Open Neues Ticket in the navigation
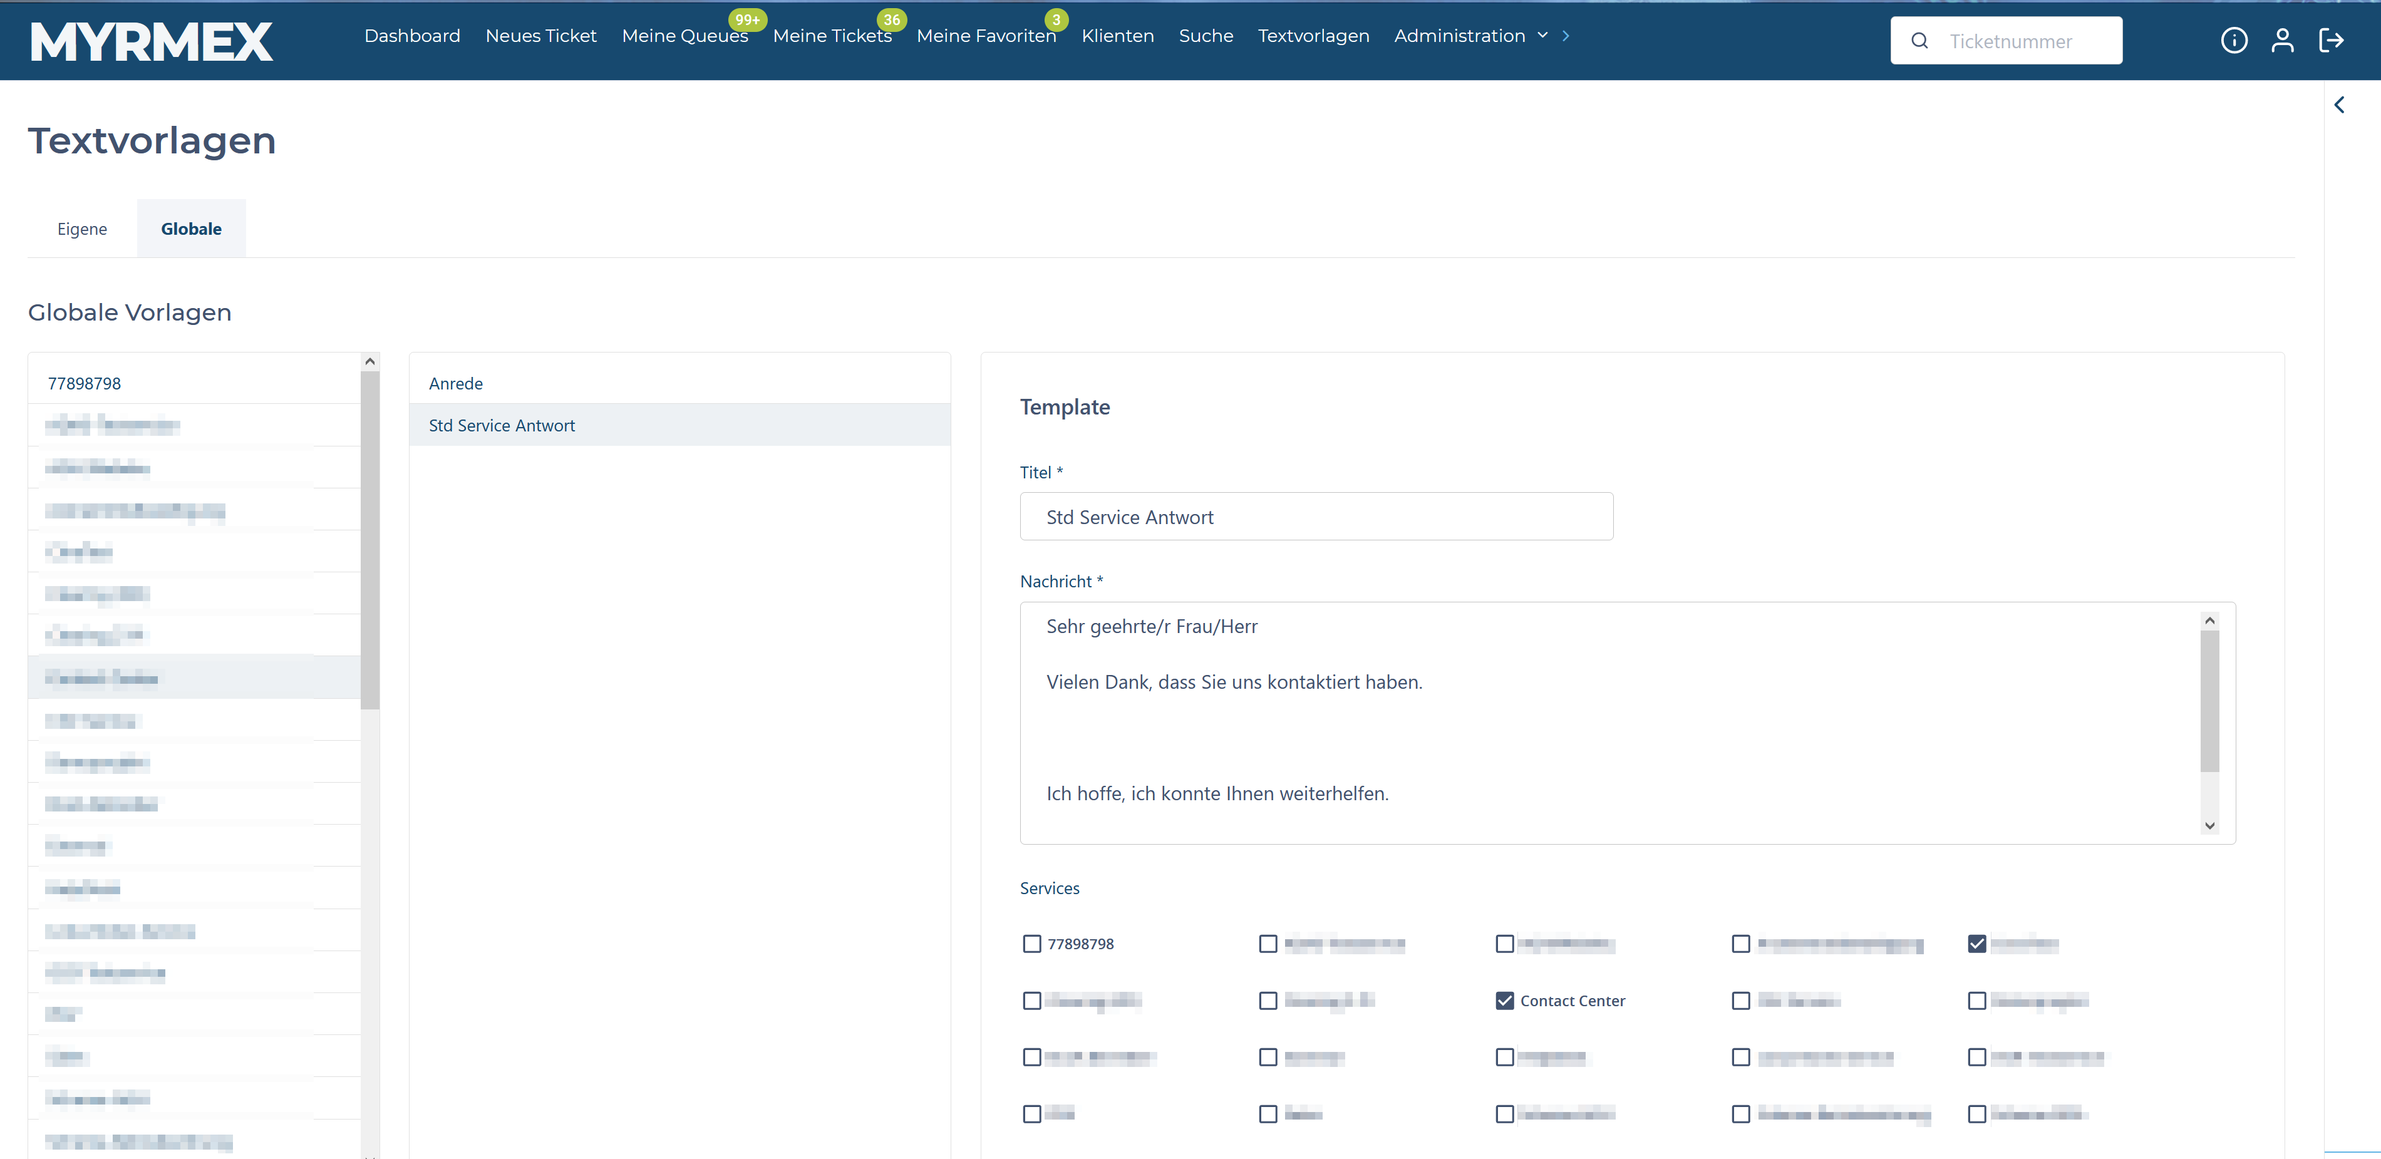Screen dimensions: 2381x1159 pos(540,35)
